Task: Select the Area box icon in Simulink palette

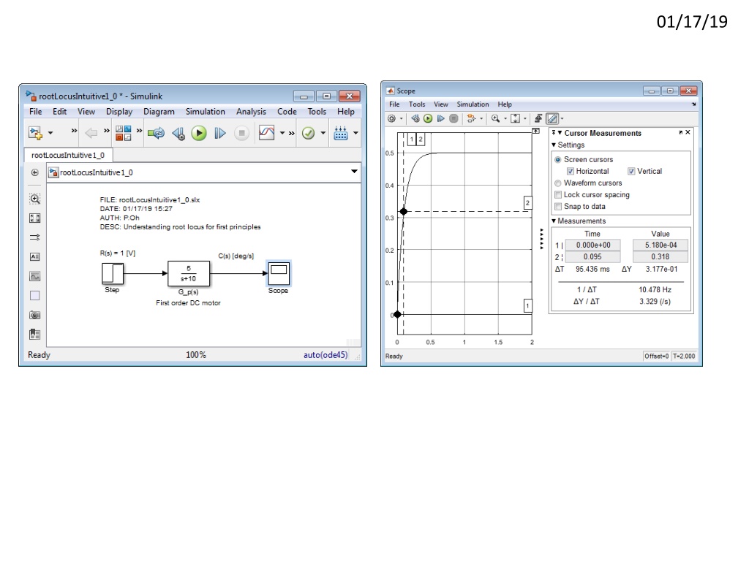Action: pos(35,295)
